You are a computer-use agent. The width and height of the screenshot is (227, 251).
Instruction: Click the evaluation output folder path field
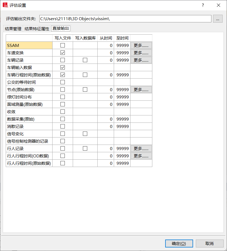[x=123, y=19]
